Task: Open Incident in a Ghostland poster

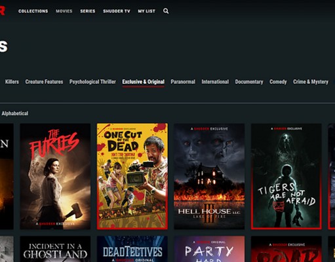Action: [x=55, y=249]
